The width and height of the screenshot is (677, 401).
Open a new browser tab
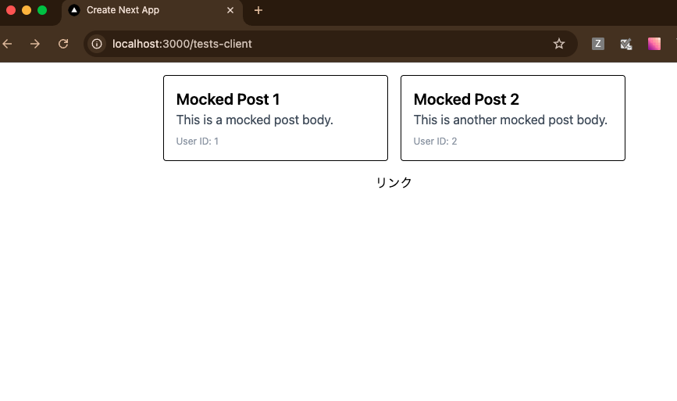(x=258, y=10)
